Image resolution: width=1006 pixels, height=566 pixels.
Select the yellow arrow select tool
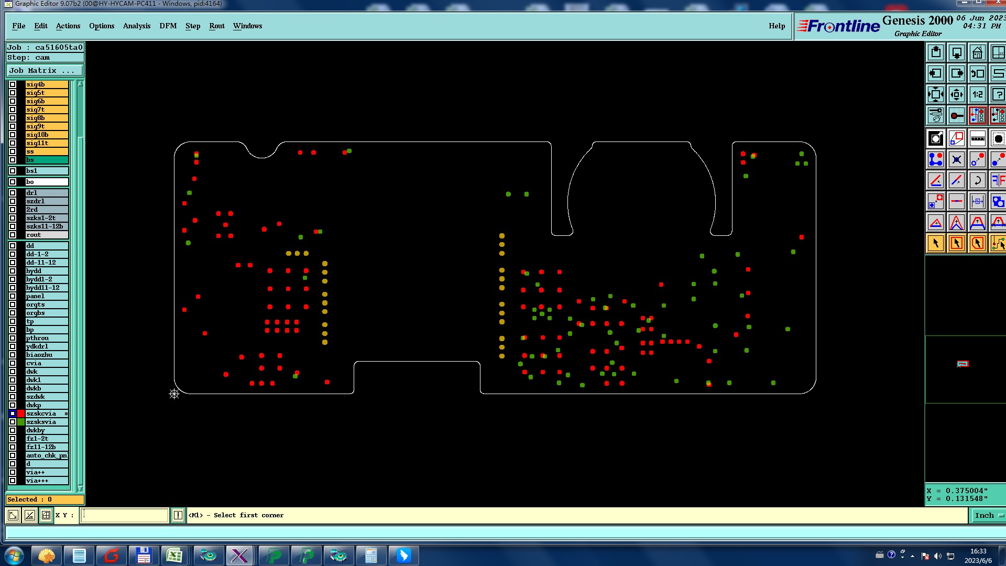pos(936,243)
